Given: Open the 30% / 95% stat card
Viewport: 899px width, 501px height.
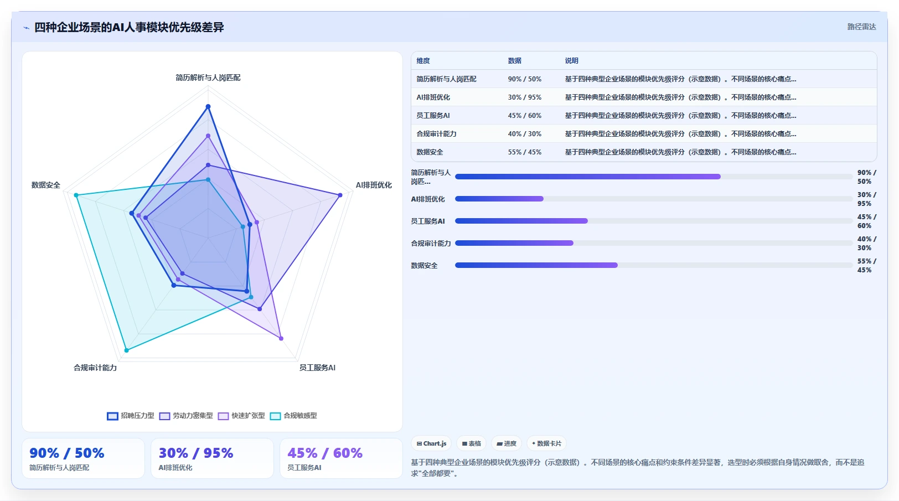Looking at the screenshot, I should [212, 458].
